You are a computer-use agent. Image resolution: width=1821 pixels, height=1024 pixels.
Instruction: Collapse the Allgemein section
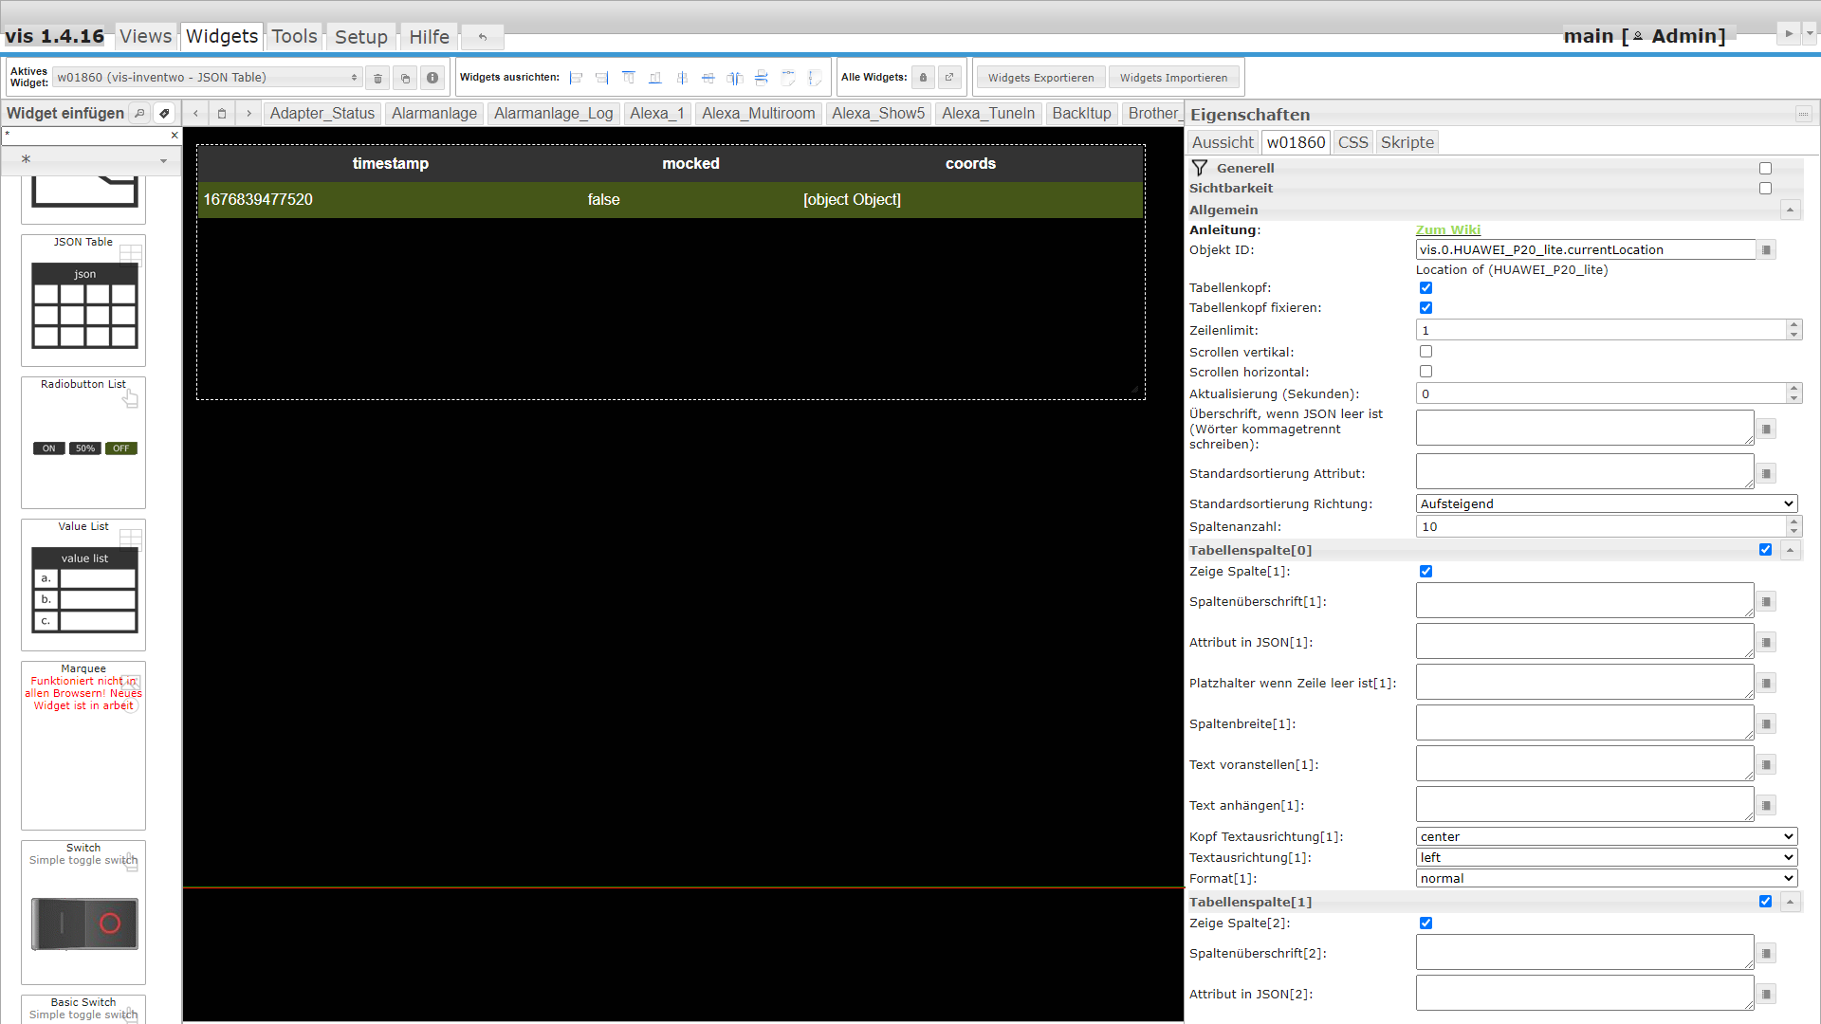tap(1790, 210)
